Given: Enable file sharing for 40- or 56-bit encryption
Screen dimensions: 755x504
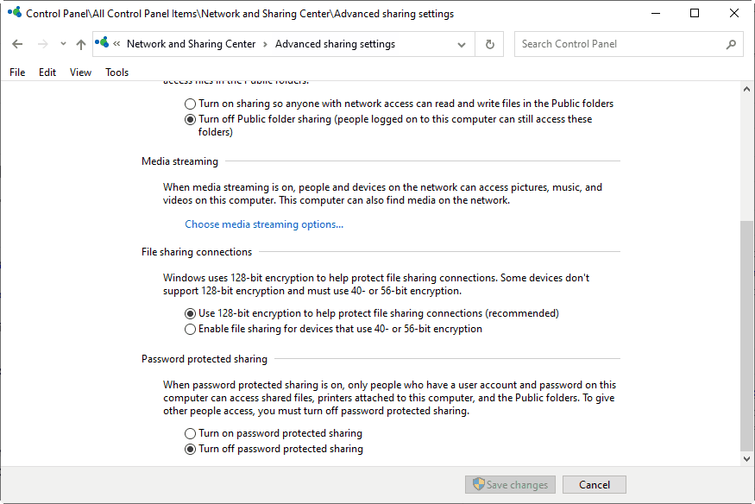Looking at the screenshot, I should (x=191, y=329).
